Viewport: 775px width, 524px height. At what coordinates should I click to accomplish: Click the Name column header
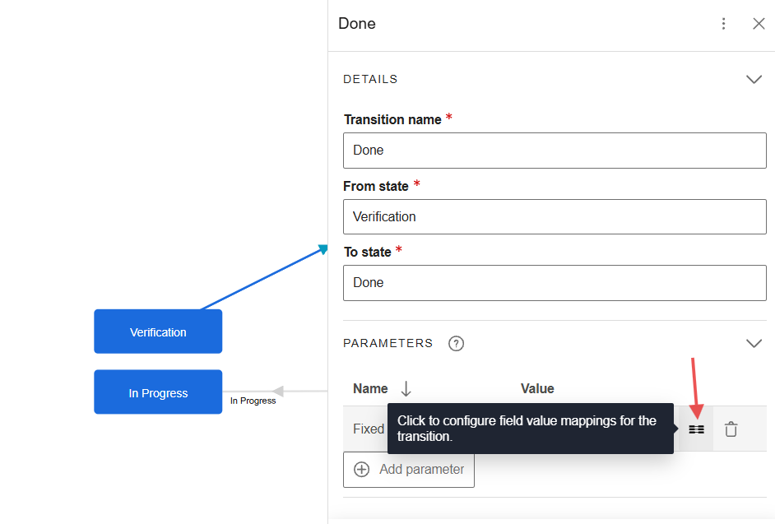click(370, 388)
